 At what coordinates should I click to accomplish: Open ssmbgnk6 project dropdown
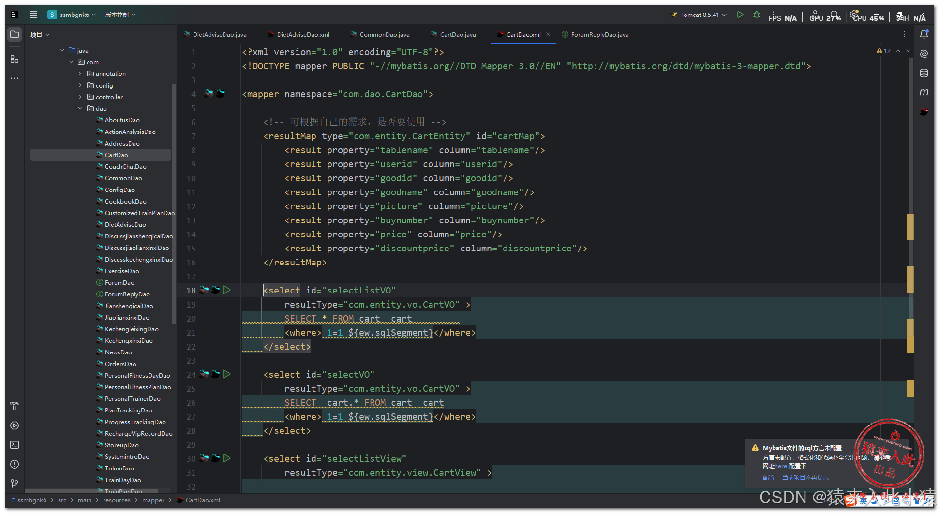click(x=72, y=15)
